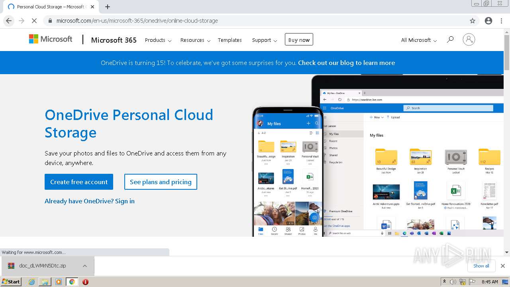Follow the Already have OneDrive? Sign in link
Screen dimensions: 510x287
pos(90,201)
